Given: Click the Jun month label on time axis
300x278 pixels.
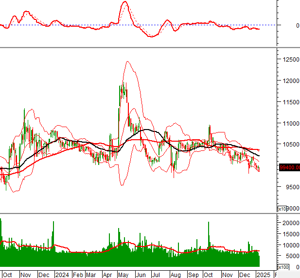Looking at the screenshot, I should click(x=141, y=275).
